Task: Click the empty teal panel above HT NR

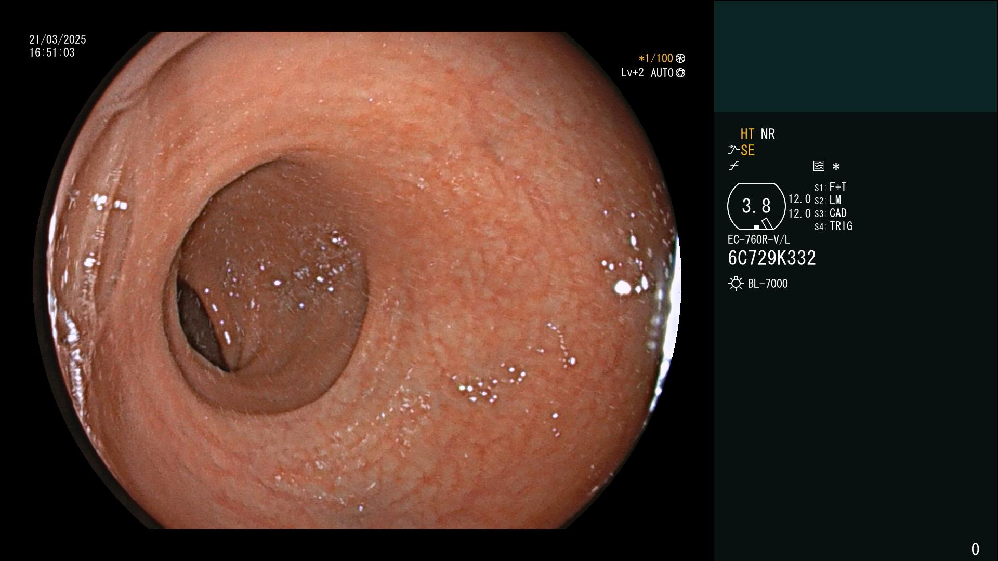Action: [856, 56]
